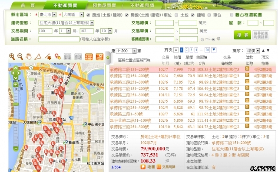
Task: Click the plus button on map zoom bar
Action: [16, 84]
